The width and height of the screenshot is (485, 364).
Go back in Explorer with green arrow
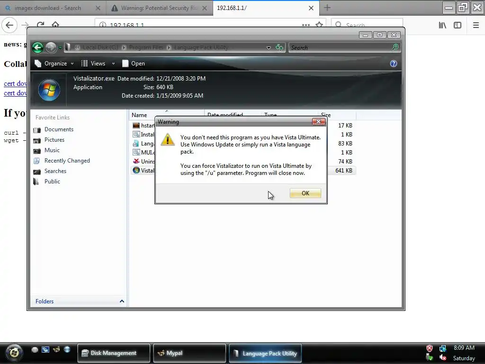(x=38, y=47)
